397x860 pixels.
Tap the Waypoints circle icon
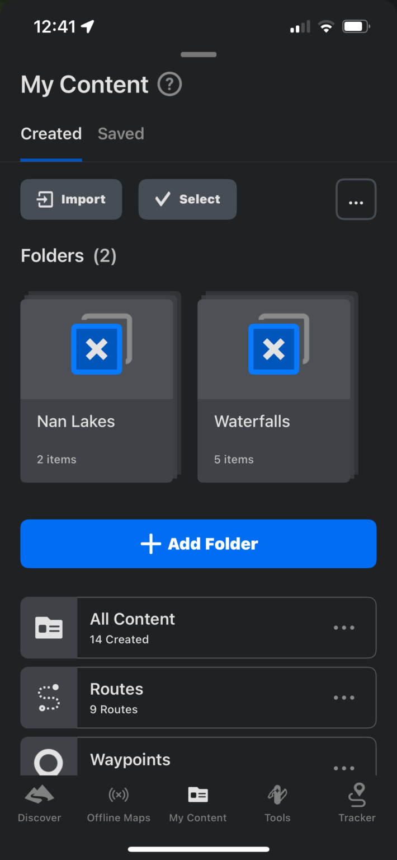coord(49,761)
